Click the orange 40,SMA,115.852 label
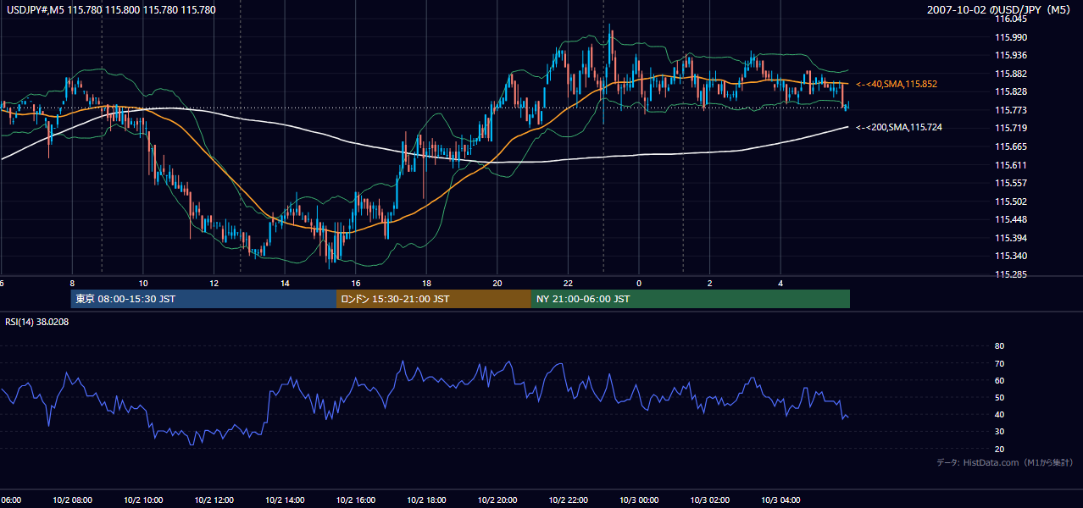 [897, 85]
